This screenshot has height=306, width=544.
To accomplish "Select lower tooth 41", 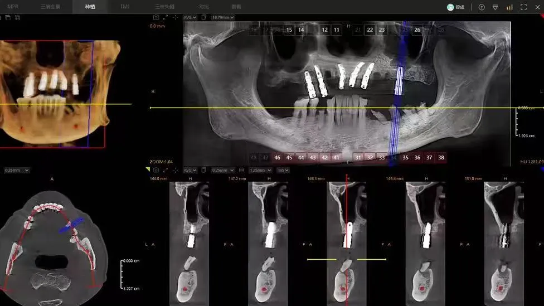I will tap(336, 158).
